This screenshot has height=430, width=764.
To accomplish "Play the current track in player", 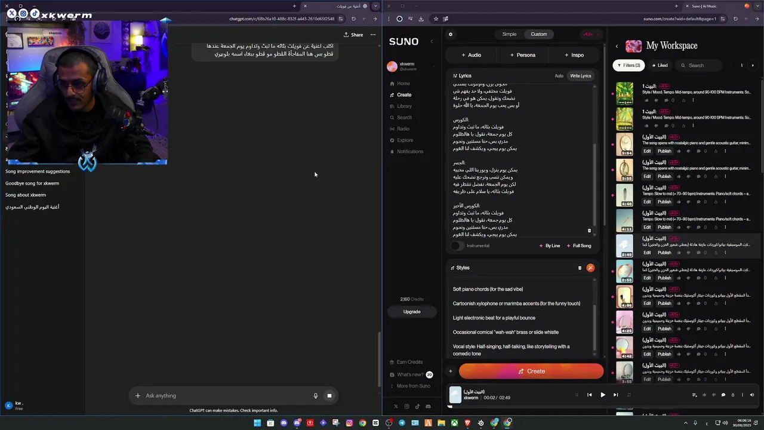I will click(602, 395).
